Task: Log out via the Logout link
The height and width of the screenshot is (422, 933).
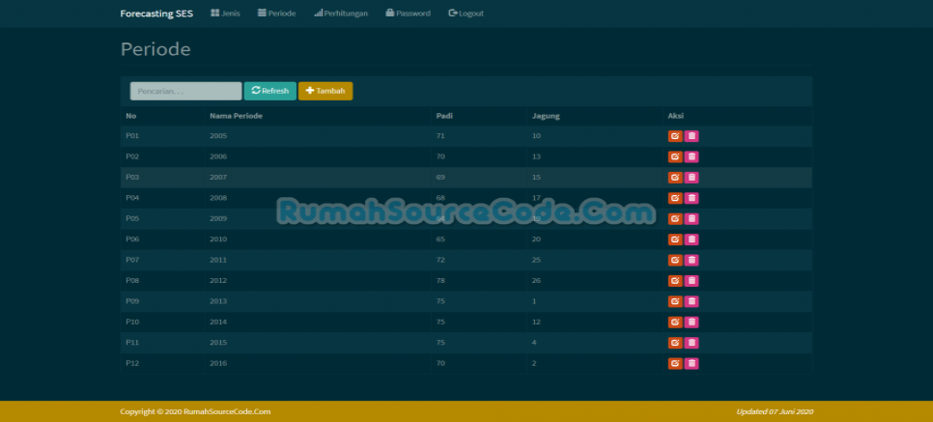Action: tap(466, 14)
